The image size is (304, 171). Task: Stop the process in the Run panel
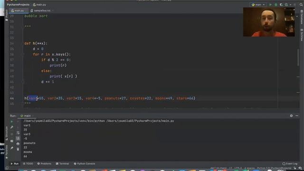coord(12,134)
